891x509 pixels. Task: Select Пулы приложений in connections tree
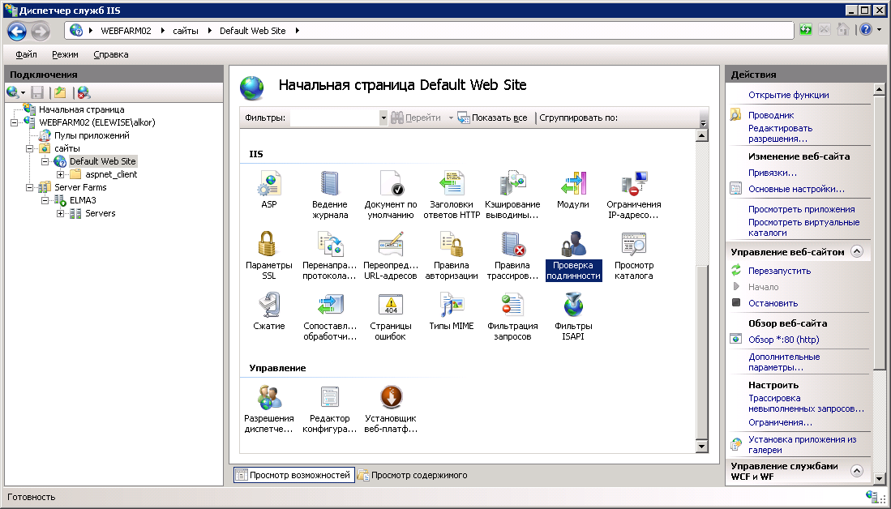click(92, 135)
